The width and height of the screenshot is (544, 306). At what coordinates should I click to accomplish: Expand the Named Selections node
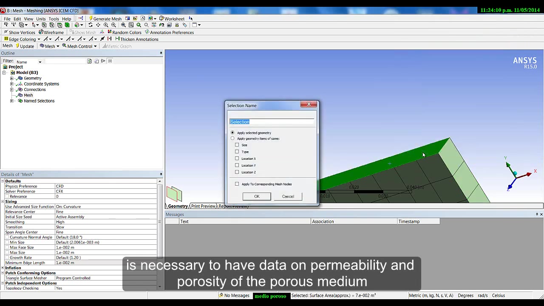(x=12, y=101)
